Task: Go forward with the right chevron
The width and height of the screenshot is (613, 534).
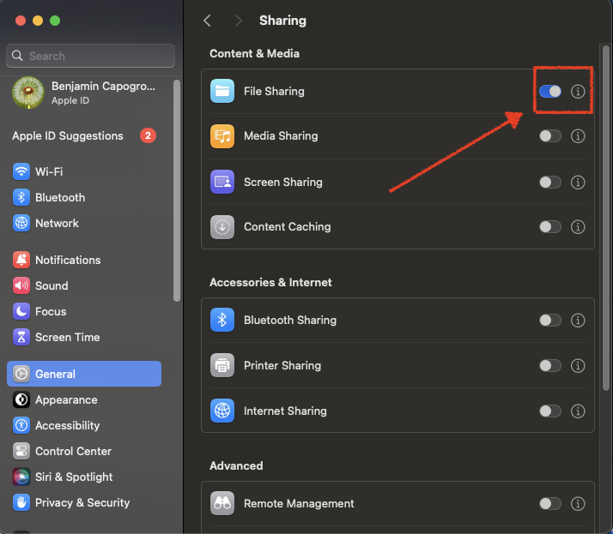Action: coord(238,21)
